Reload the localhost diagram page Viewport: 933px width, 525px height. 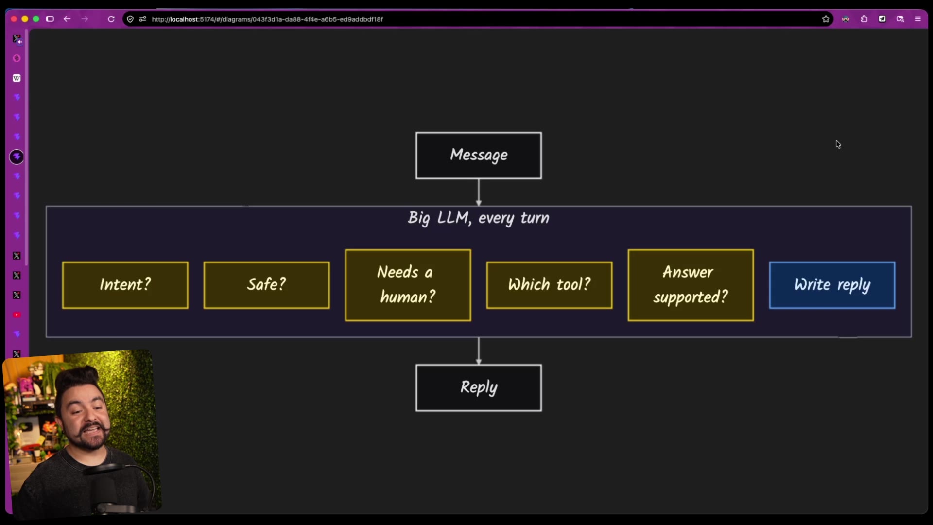click(x=111, y=19)
